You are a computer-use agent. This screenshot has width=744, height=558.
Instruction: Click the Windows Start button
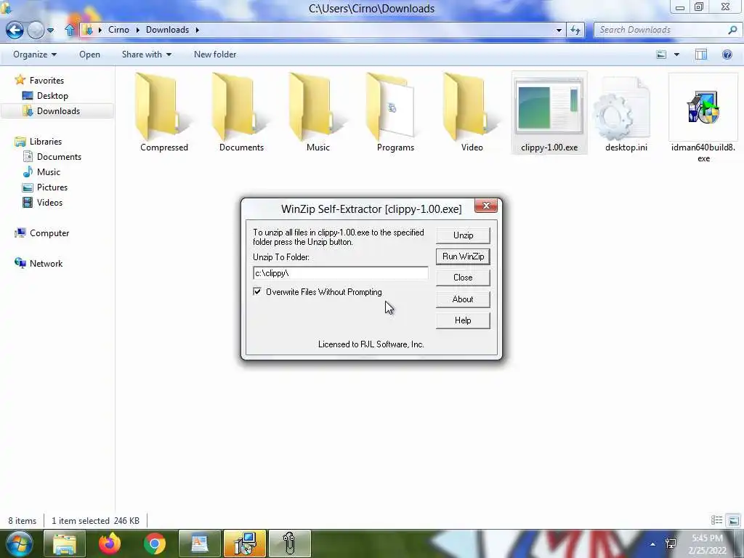[19, 543]
